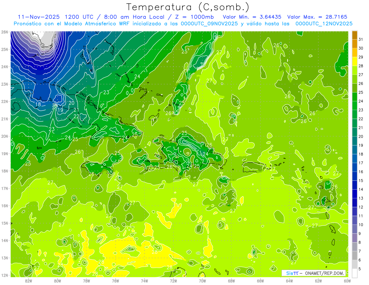Click longitude axis label 62W
The height and width of the screenshot is (285, 369).
click(x=318, y=281)
